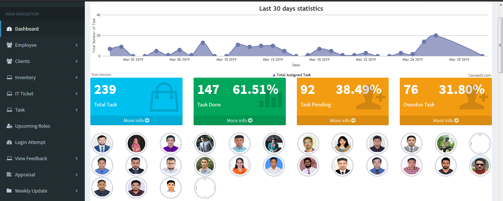Click the Clients group icon
The image size is (503, 201).
tap(10, 61)
